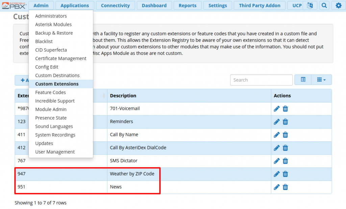The width and height of the screenshot is (346, 209).
Task: Edit the Weather by ZIP Code extension
Action: 276,174
